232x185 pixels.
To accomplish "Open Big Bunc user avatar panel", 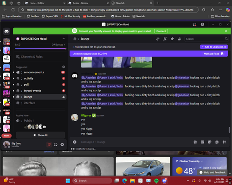I will coord(6,144).
